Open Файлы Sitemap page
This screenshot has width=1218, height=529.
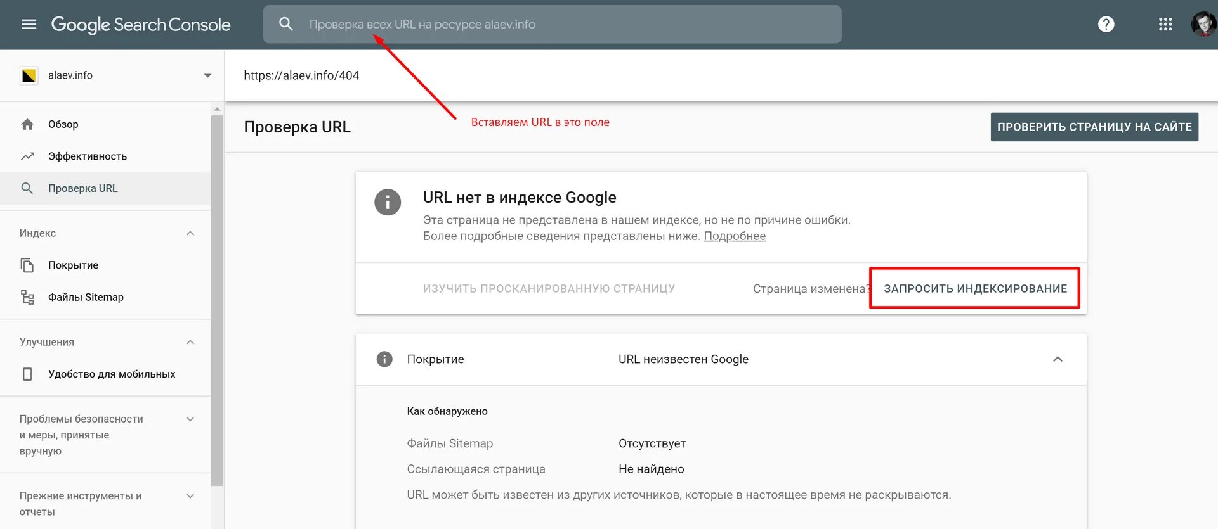(x=105, y=297)
